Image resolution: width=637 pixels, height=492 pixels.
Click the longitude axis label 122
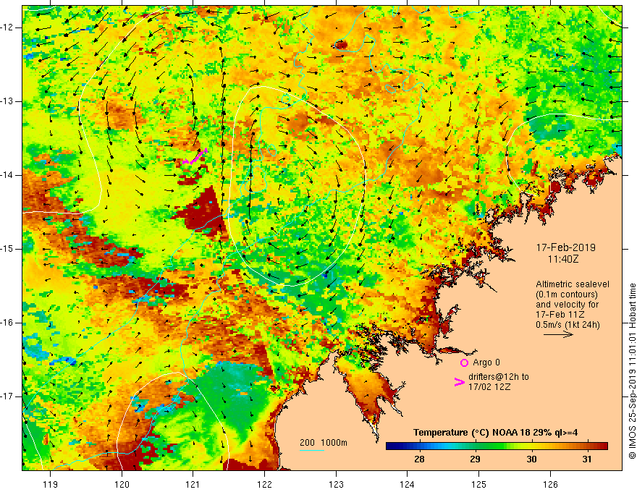click(264, 485)
